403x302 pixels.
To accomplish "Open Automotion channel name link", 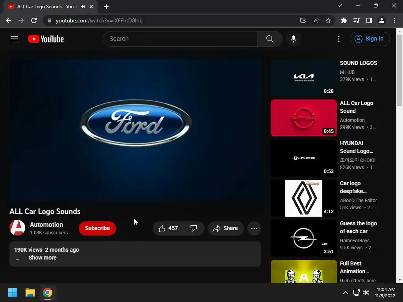I will (46, 225).
